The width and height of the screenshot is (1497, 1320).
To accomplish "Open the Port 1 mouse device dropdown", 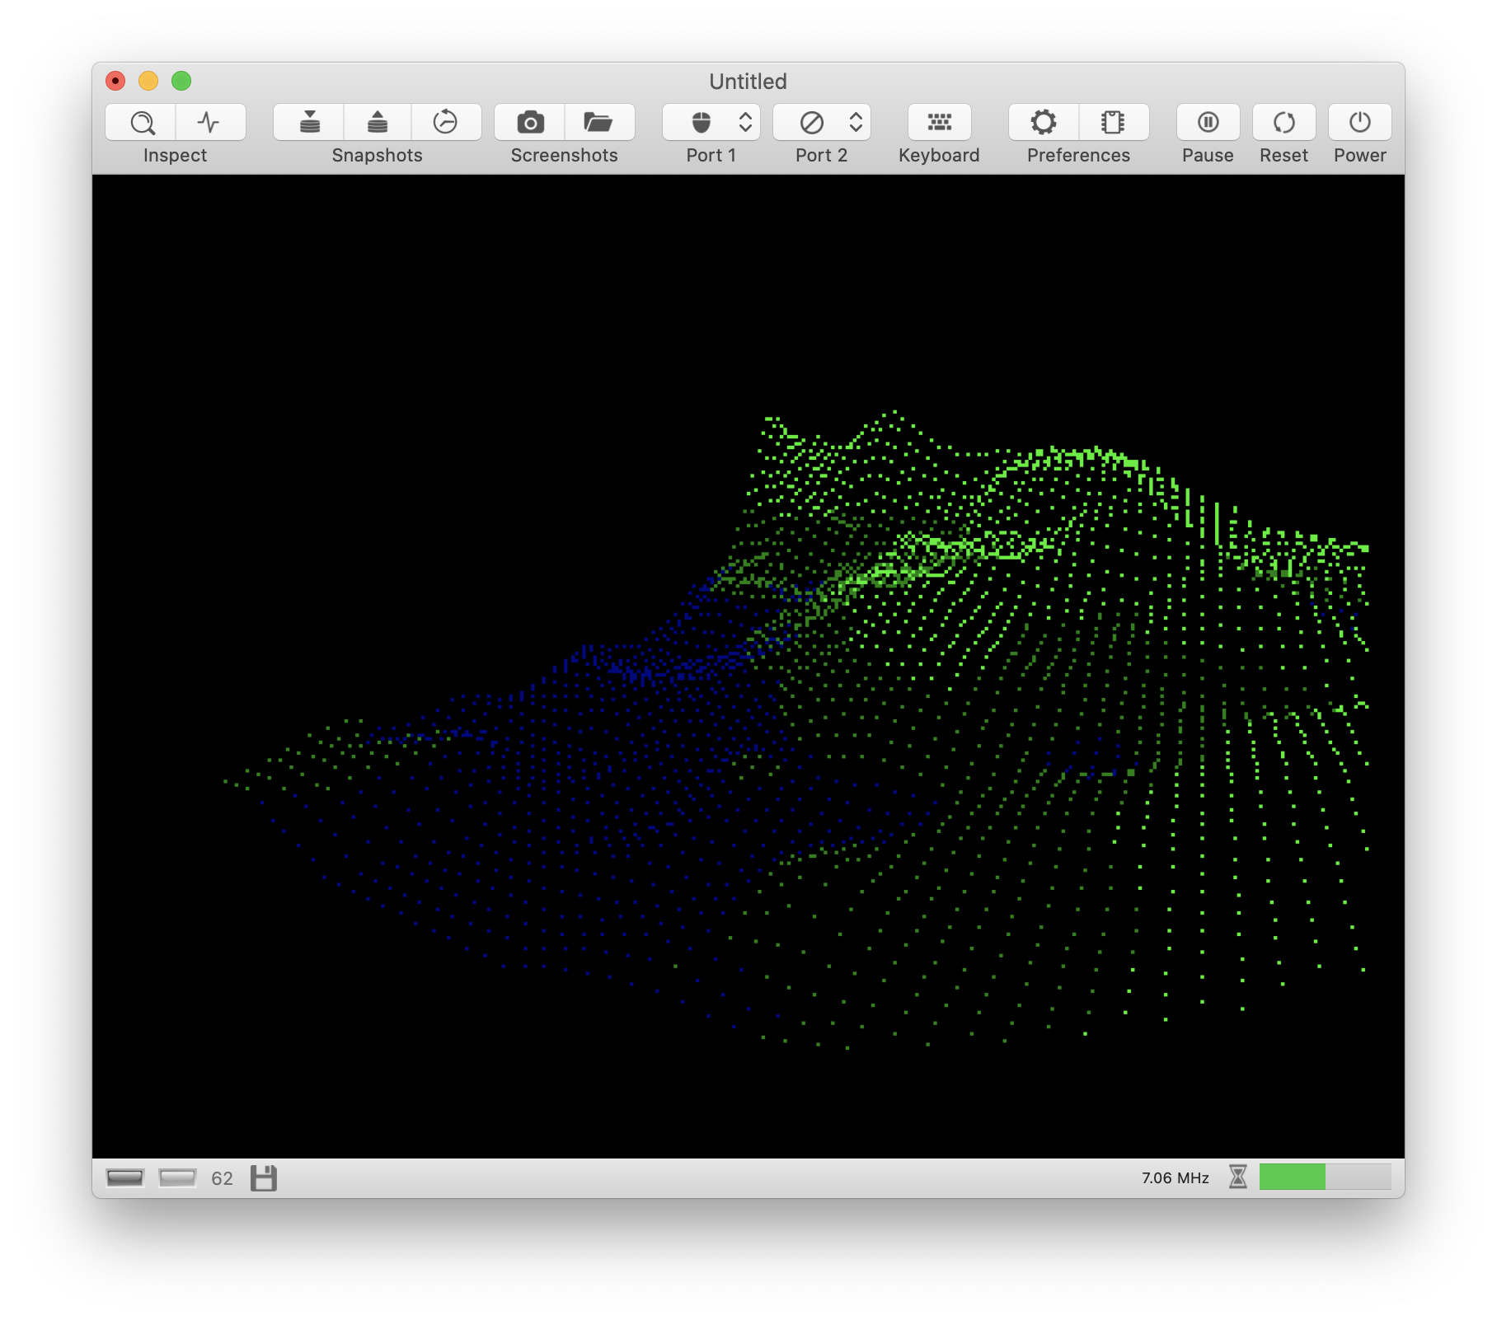I will point(711,123).
